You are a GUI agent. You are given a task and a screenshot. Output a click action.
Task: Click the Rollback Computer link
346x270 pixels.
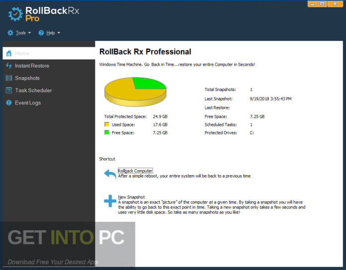135,171
